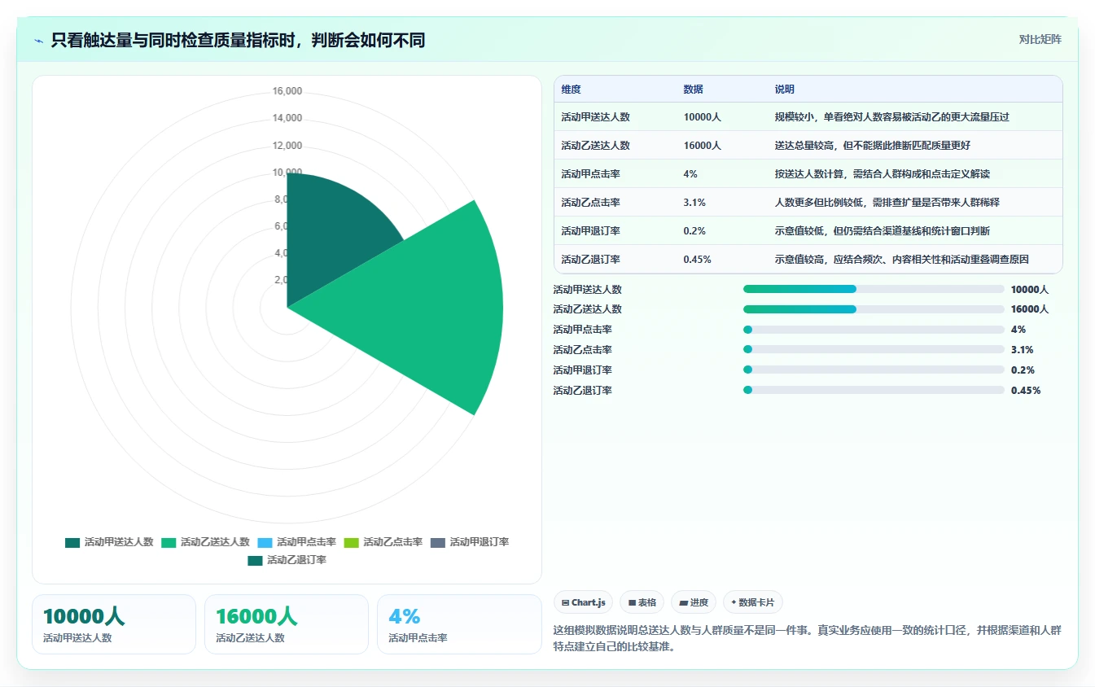Click the 12,000 axis tick label
This screenshot has width=1095, height=687.
point(287,146)
